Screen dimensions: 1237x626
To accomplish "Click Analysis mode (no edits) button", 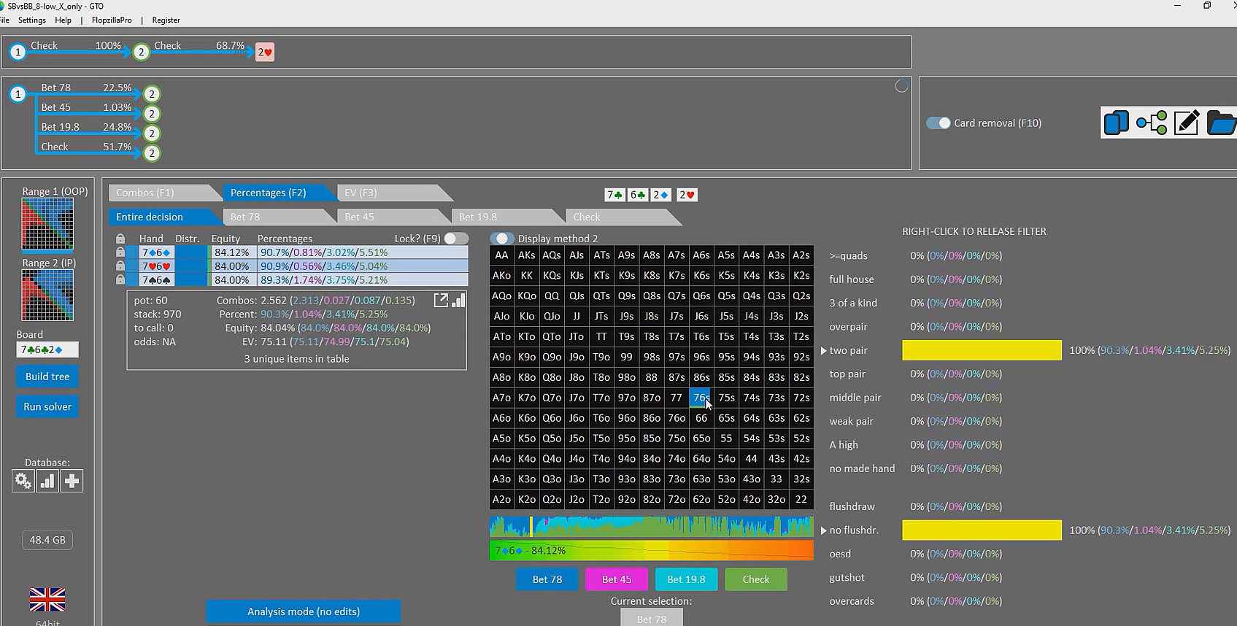I will coord(304,611).
